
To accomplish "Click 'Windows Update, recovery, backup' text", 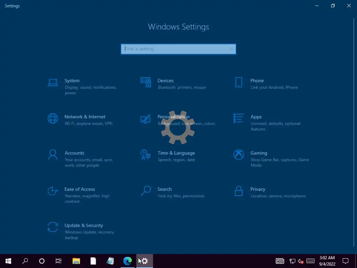I will (x=90, y=235).
